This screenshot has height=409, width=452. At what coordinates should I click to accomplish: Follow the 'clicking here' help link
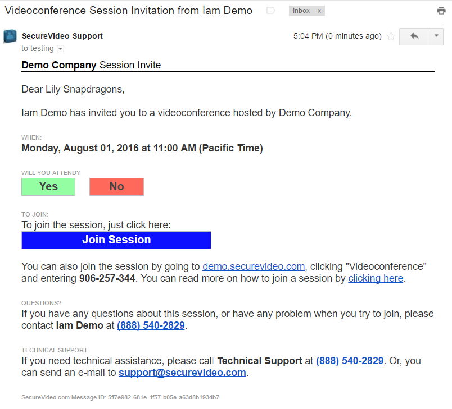point(376,278)
